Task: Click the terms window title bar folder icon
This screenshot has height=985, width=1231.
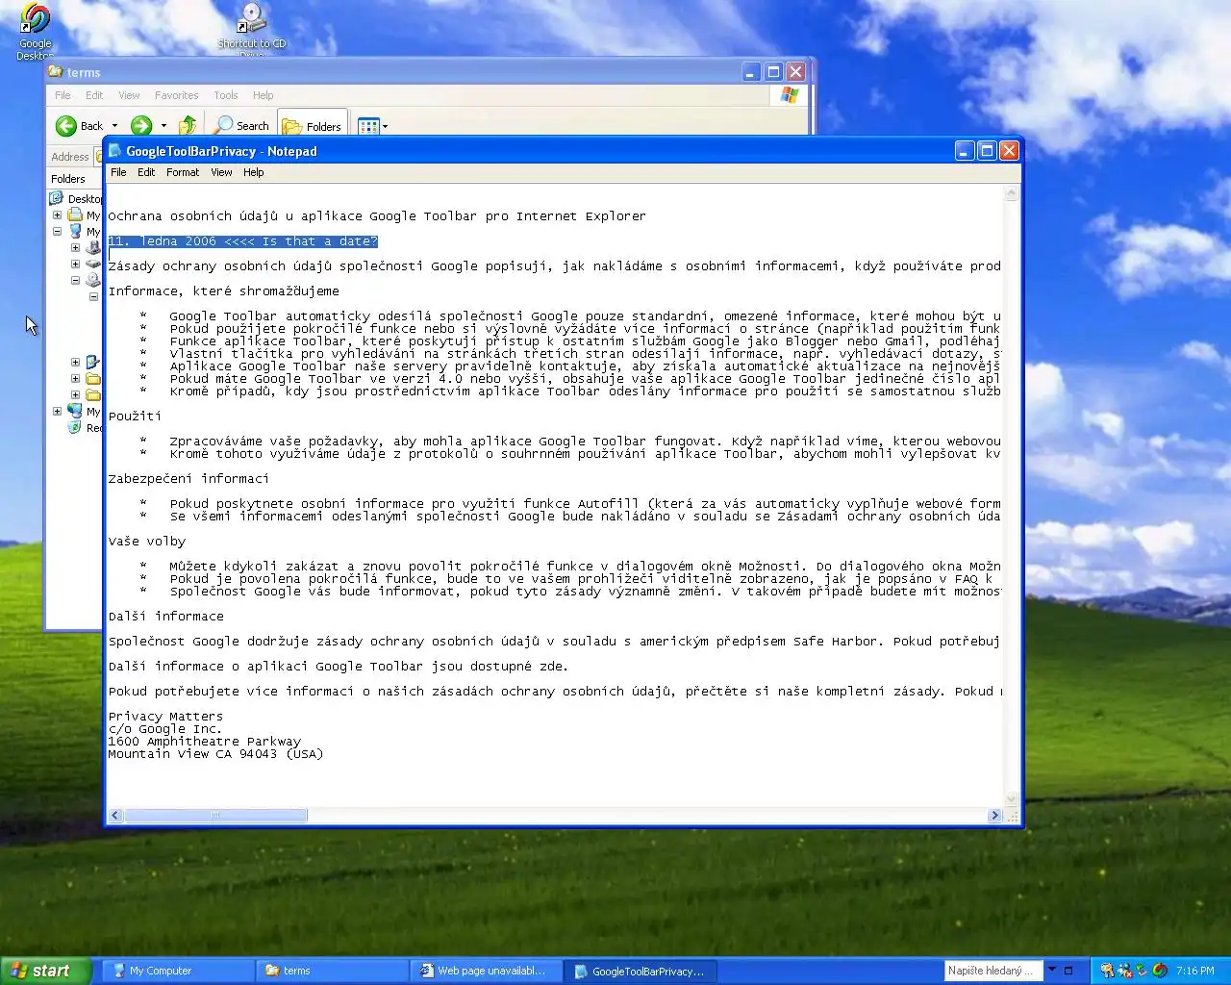Action: [56, 72]
